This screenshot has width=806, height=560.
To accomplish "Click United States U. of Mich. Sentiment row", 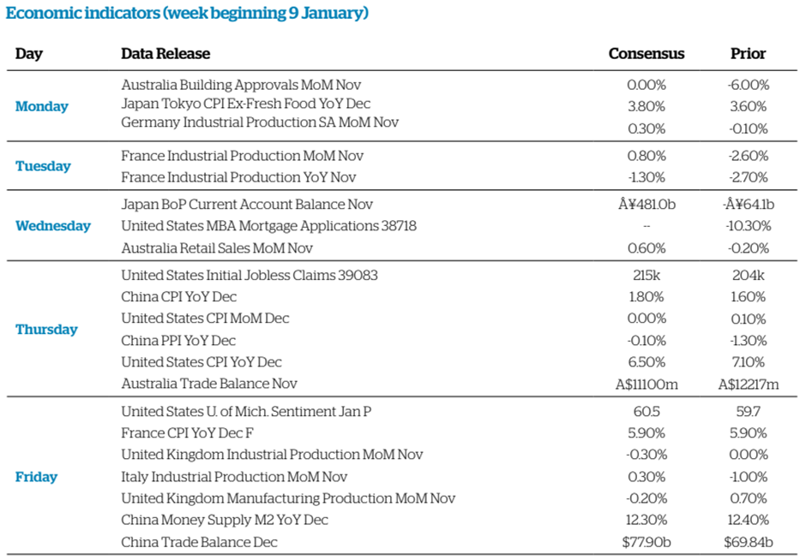I will coord(246,412).
